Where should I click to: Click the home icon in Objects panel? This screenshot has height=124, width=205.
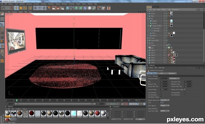point(199,10)
